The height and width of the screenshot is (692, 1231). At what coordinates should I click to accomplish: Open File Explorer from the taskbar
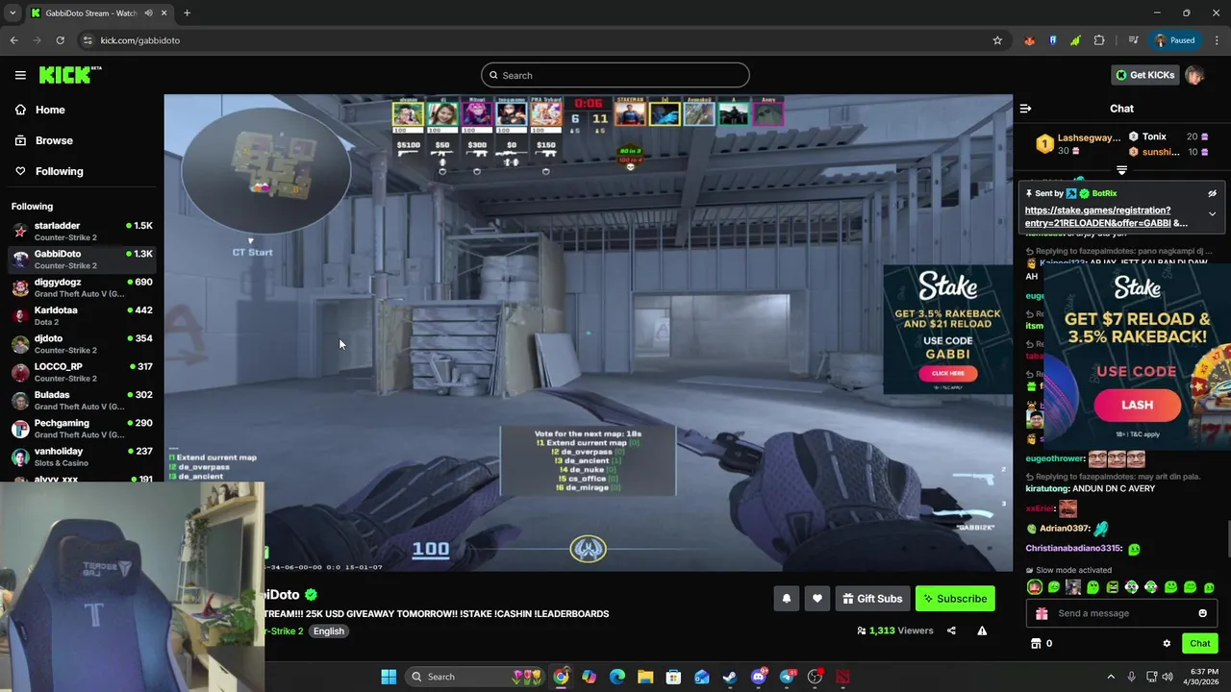[645, 677]
